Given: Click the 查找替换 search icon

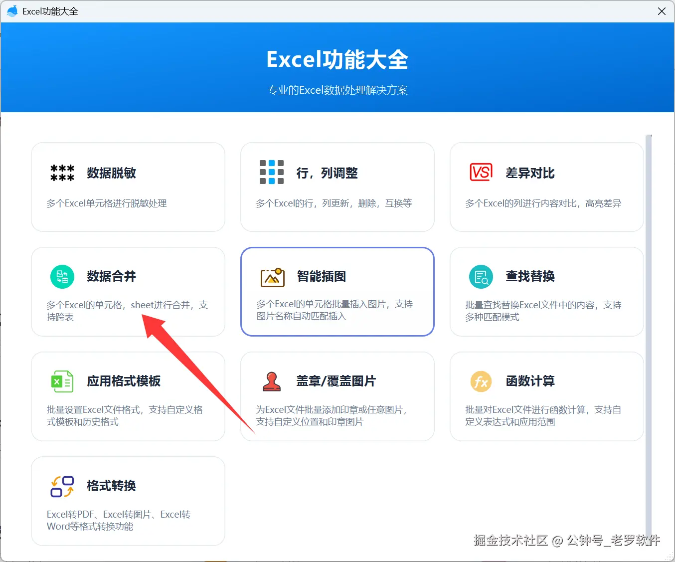Looking at the screenshot, I should coord(481,276).
